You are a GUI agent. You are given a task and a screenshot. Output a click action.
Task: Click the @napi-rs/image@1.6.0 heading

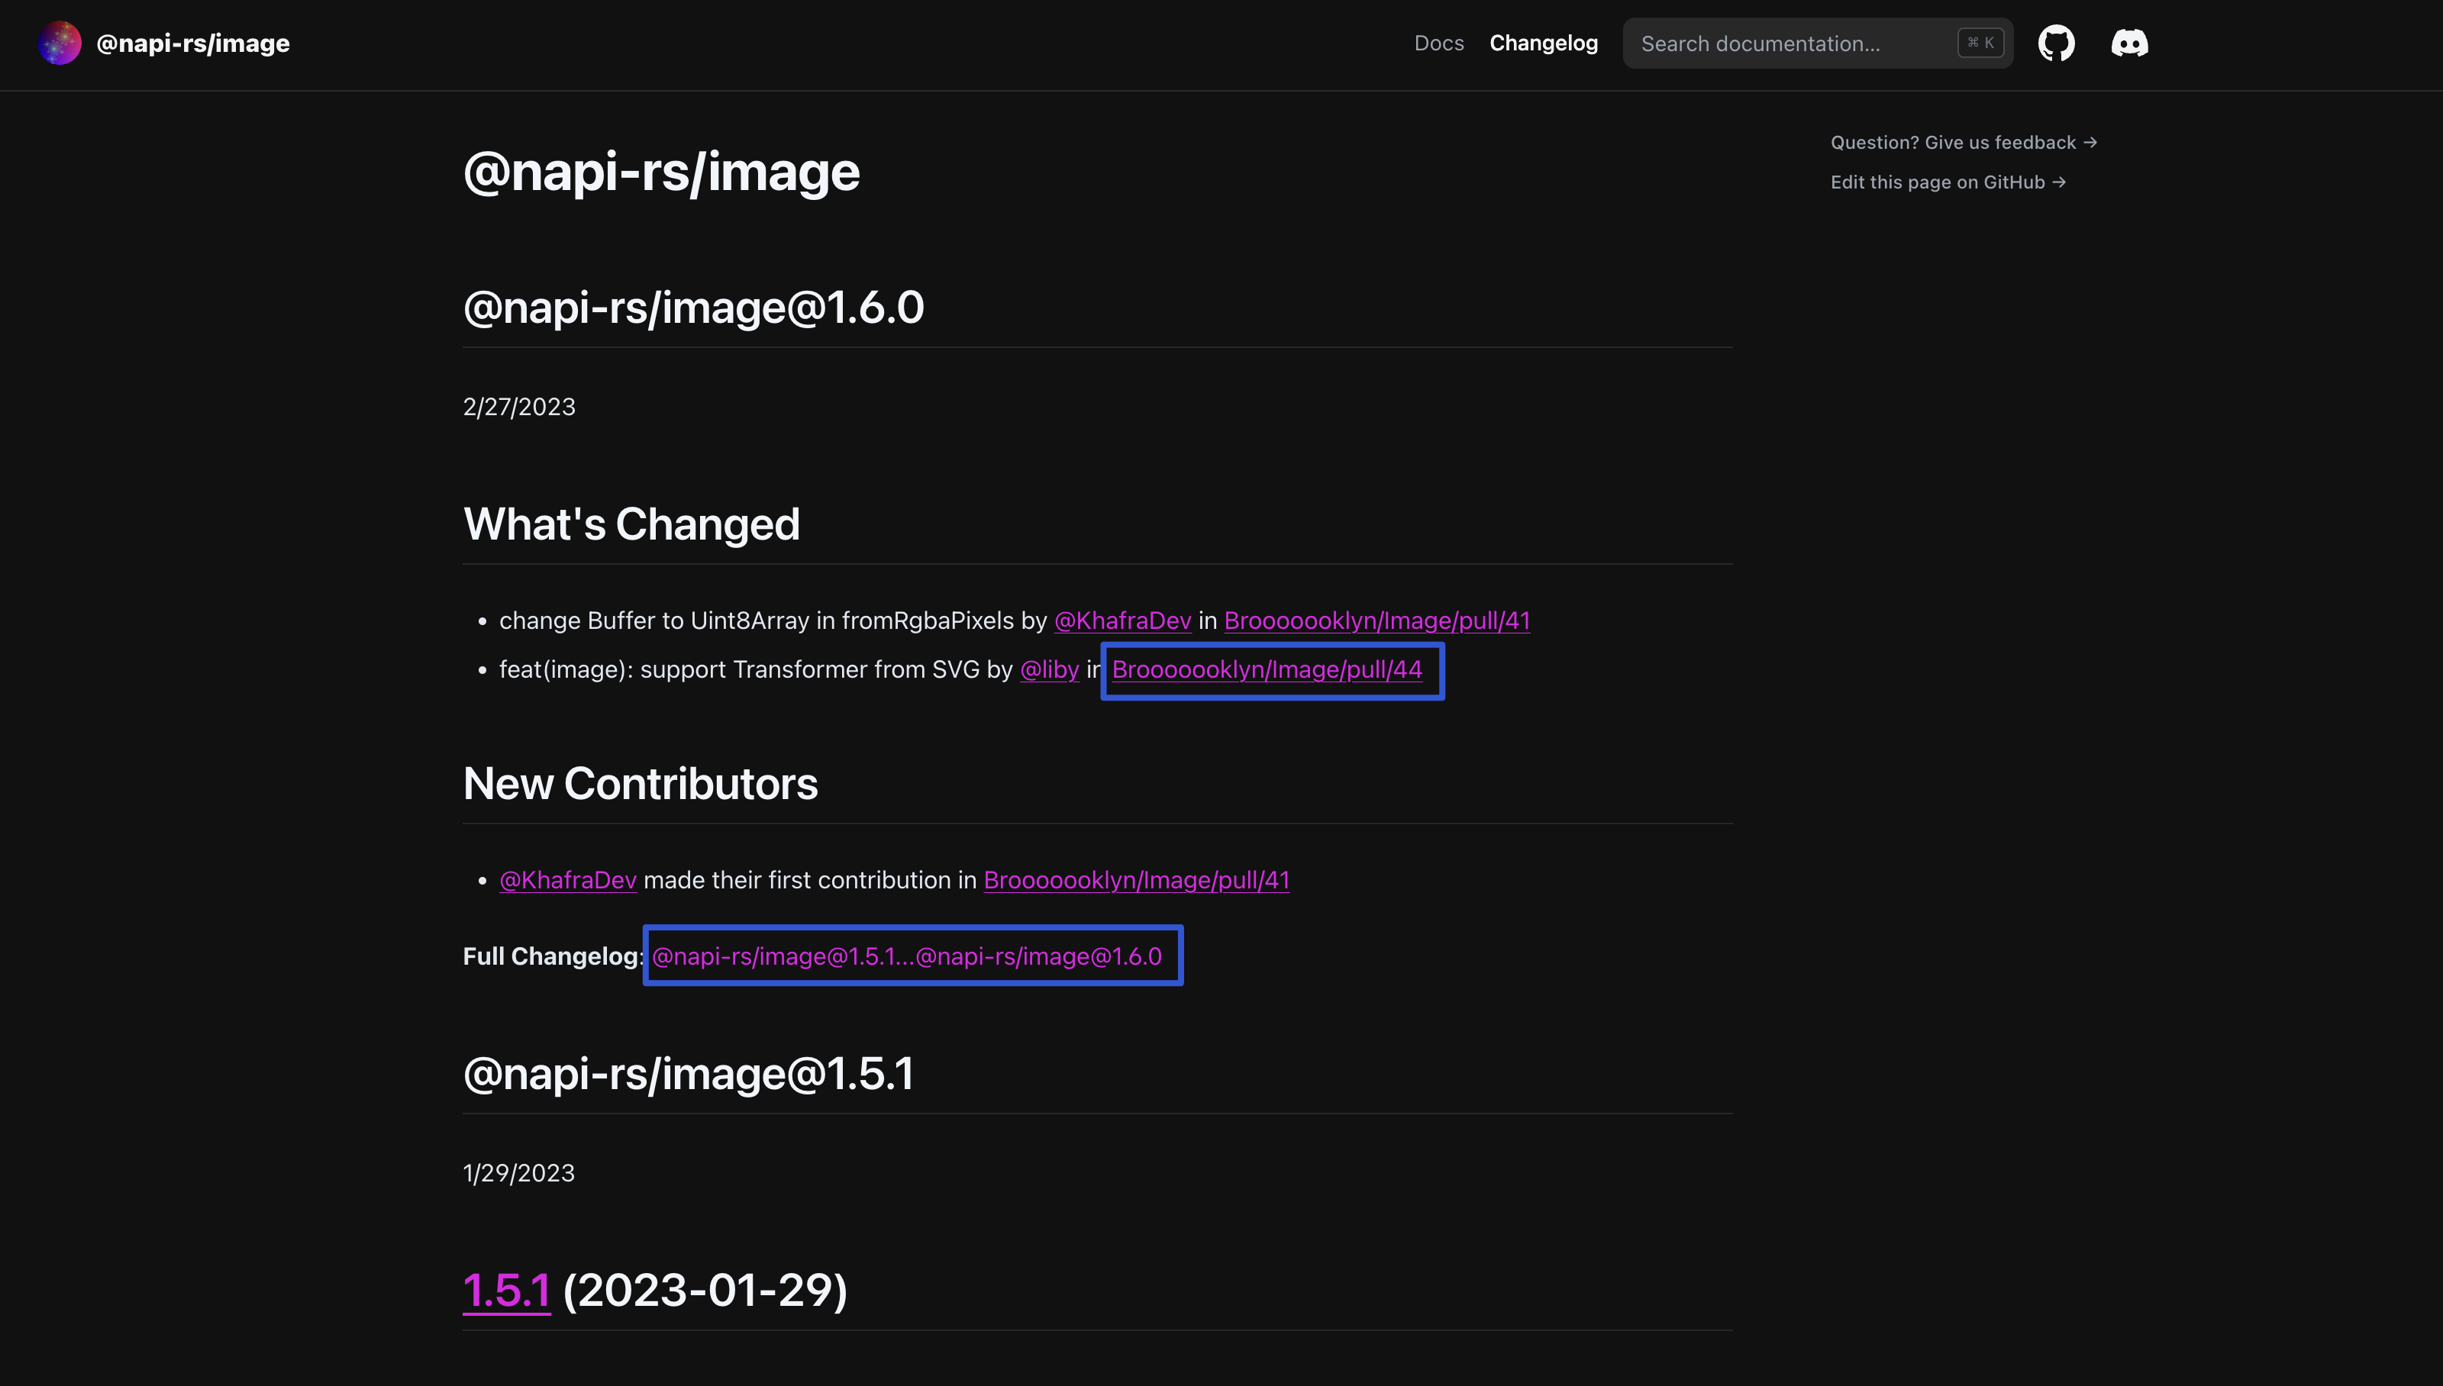693,307
